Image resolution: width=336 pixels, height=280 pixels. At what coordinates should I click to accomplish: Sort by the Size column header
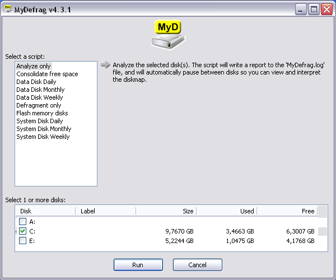(166, 211)
